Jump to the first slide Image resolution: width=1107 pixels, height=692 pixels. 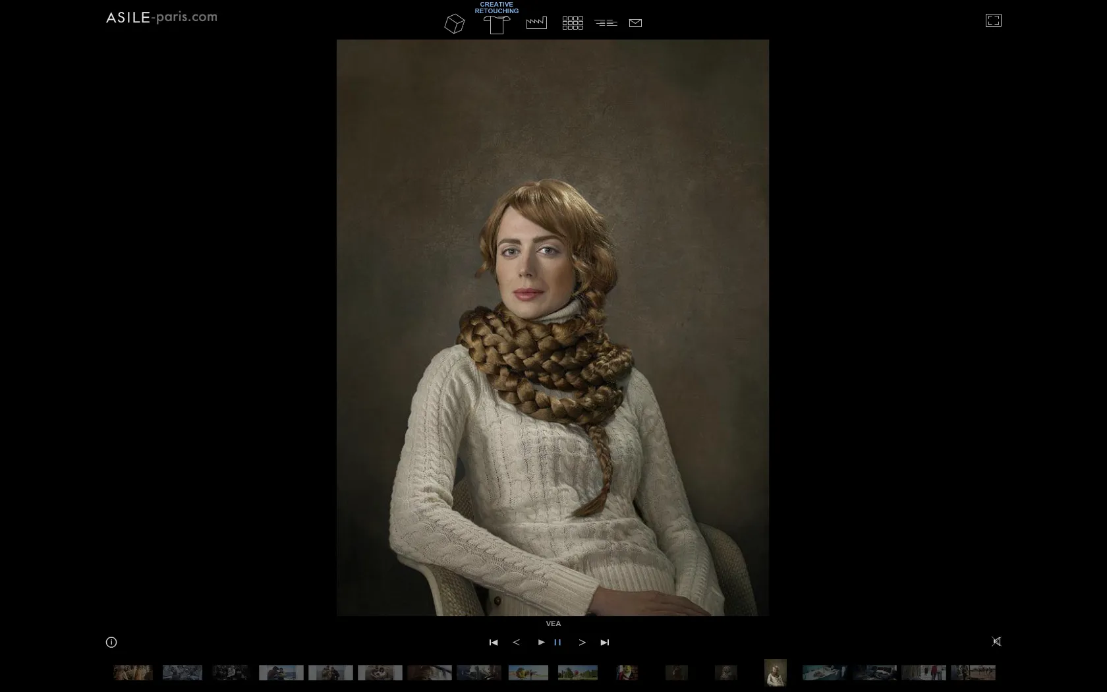494,643
